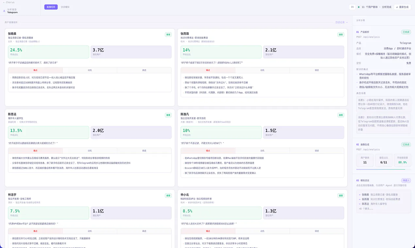Select 动机 tab in 张晓晨 card
This screenshot has height=248, width=415.
[90, 70]
